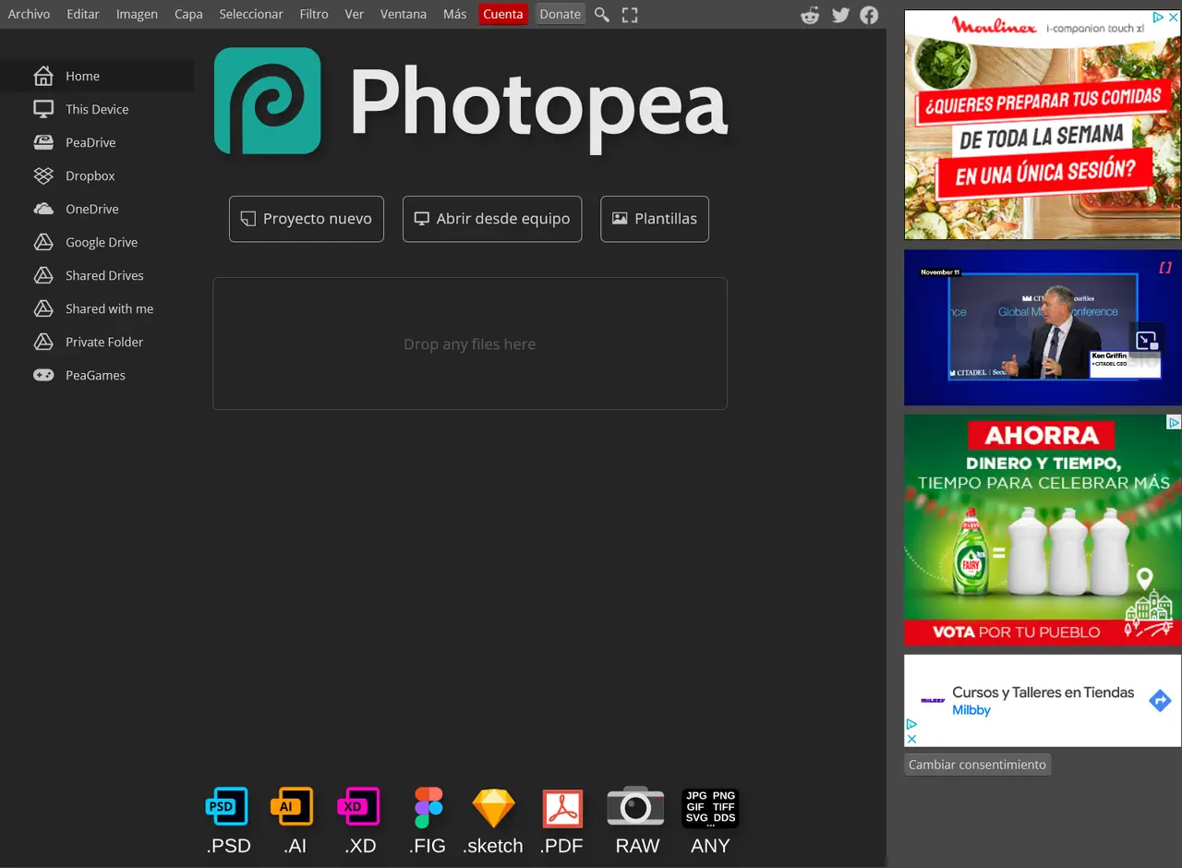Viewport: 1182px width, 868px height.
Task: Click the Drop any files here area
Action: pos(470,344)
